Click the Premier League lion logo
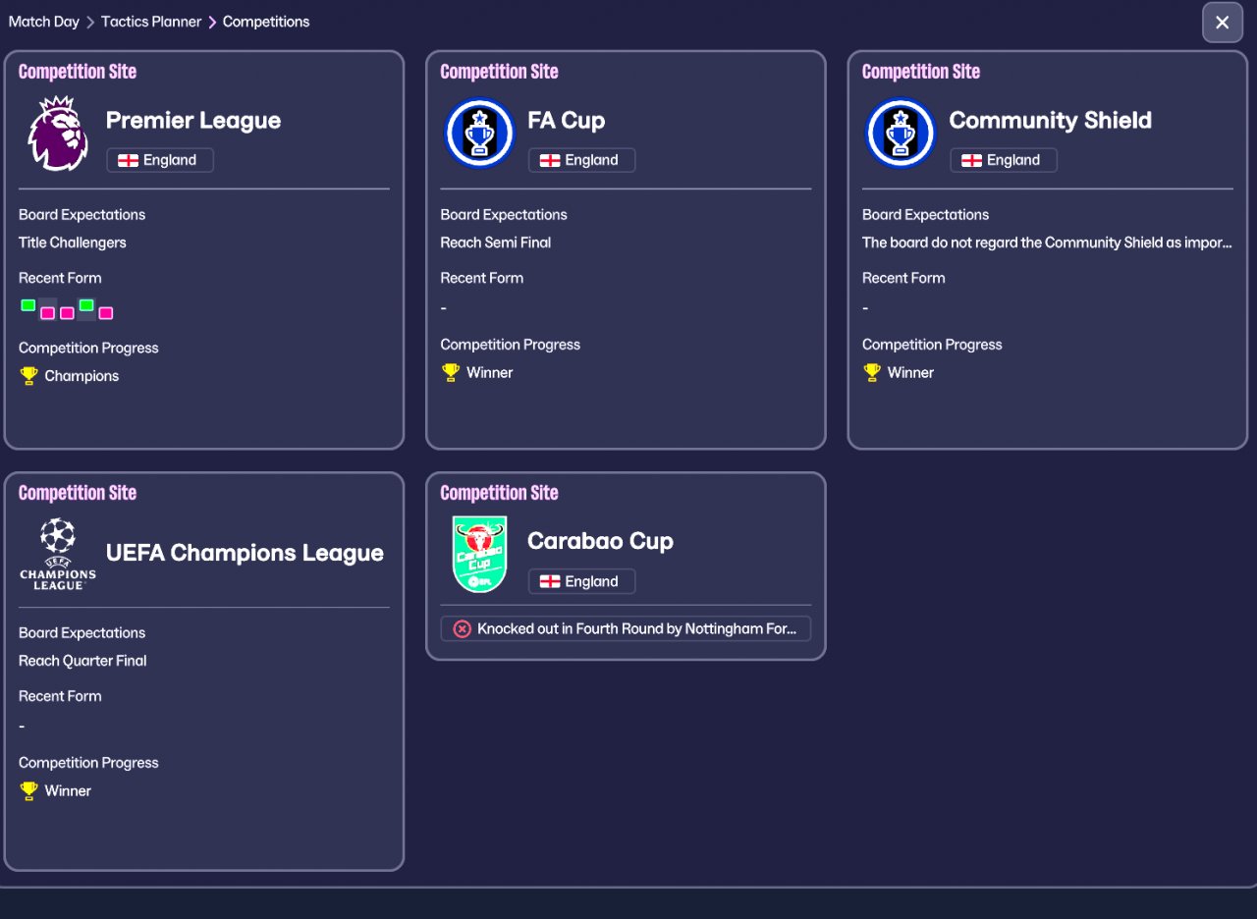The height and width of the screenshot is (919, 1257). (x=58, y=134)
